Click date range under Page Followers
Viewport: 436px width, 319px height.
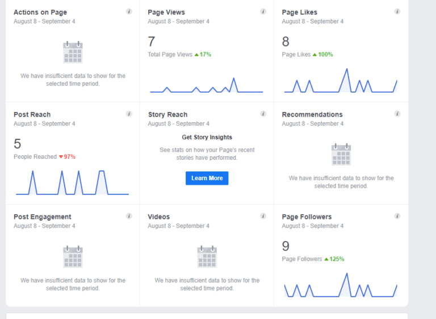tap(313, 226)
